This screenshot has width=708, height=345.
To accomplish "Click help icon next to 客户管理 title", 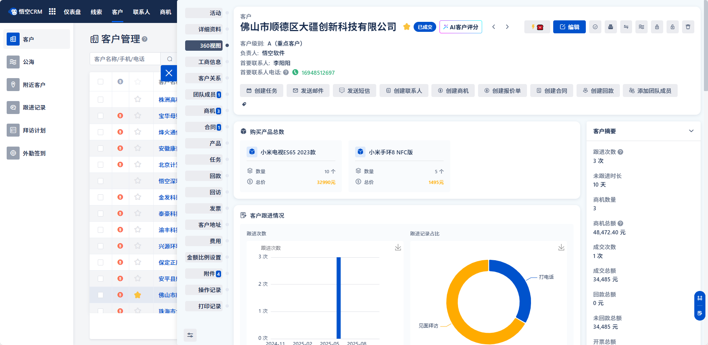I will [145, 39].
